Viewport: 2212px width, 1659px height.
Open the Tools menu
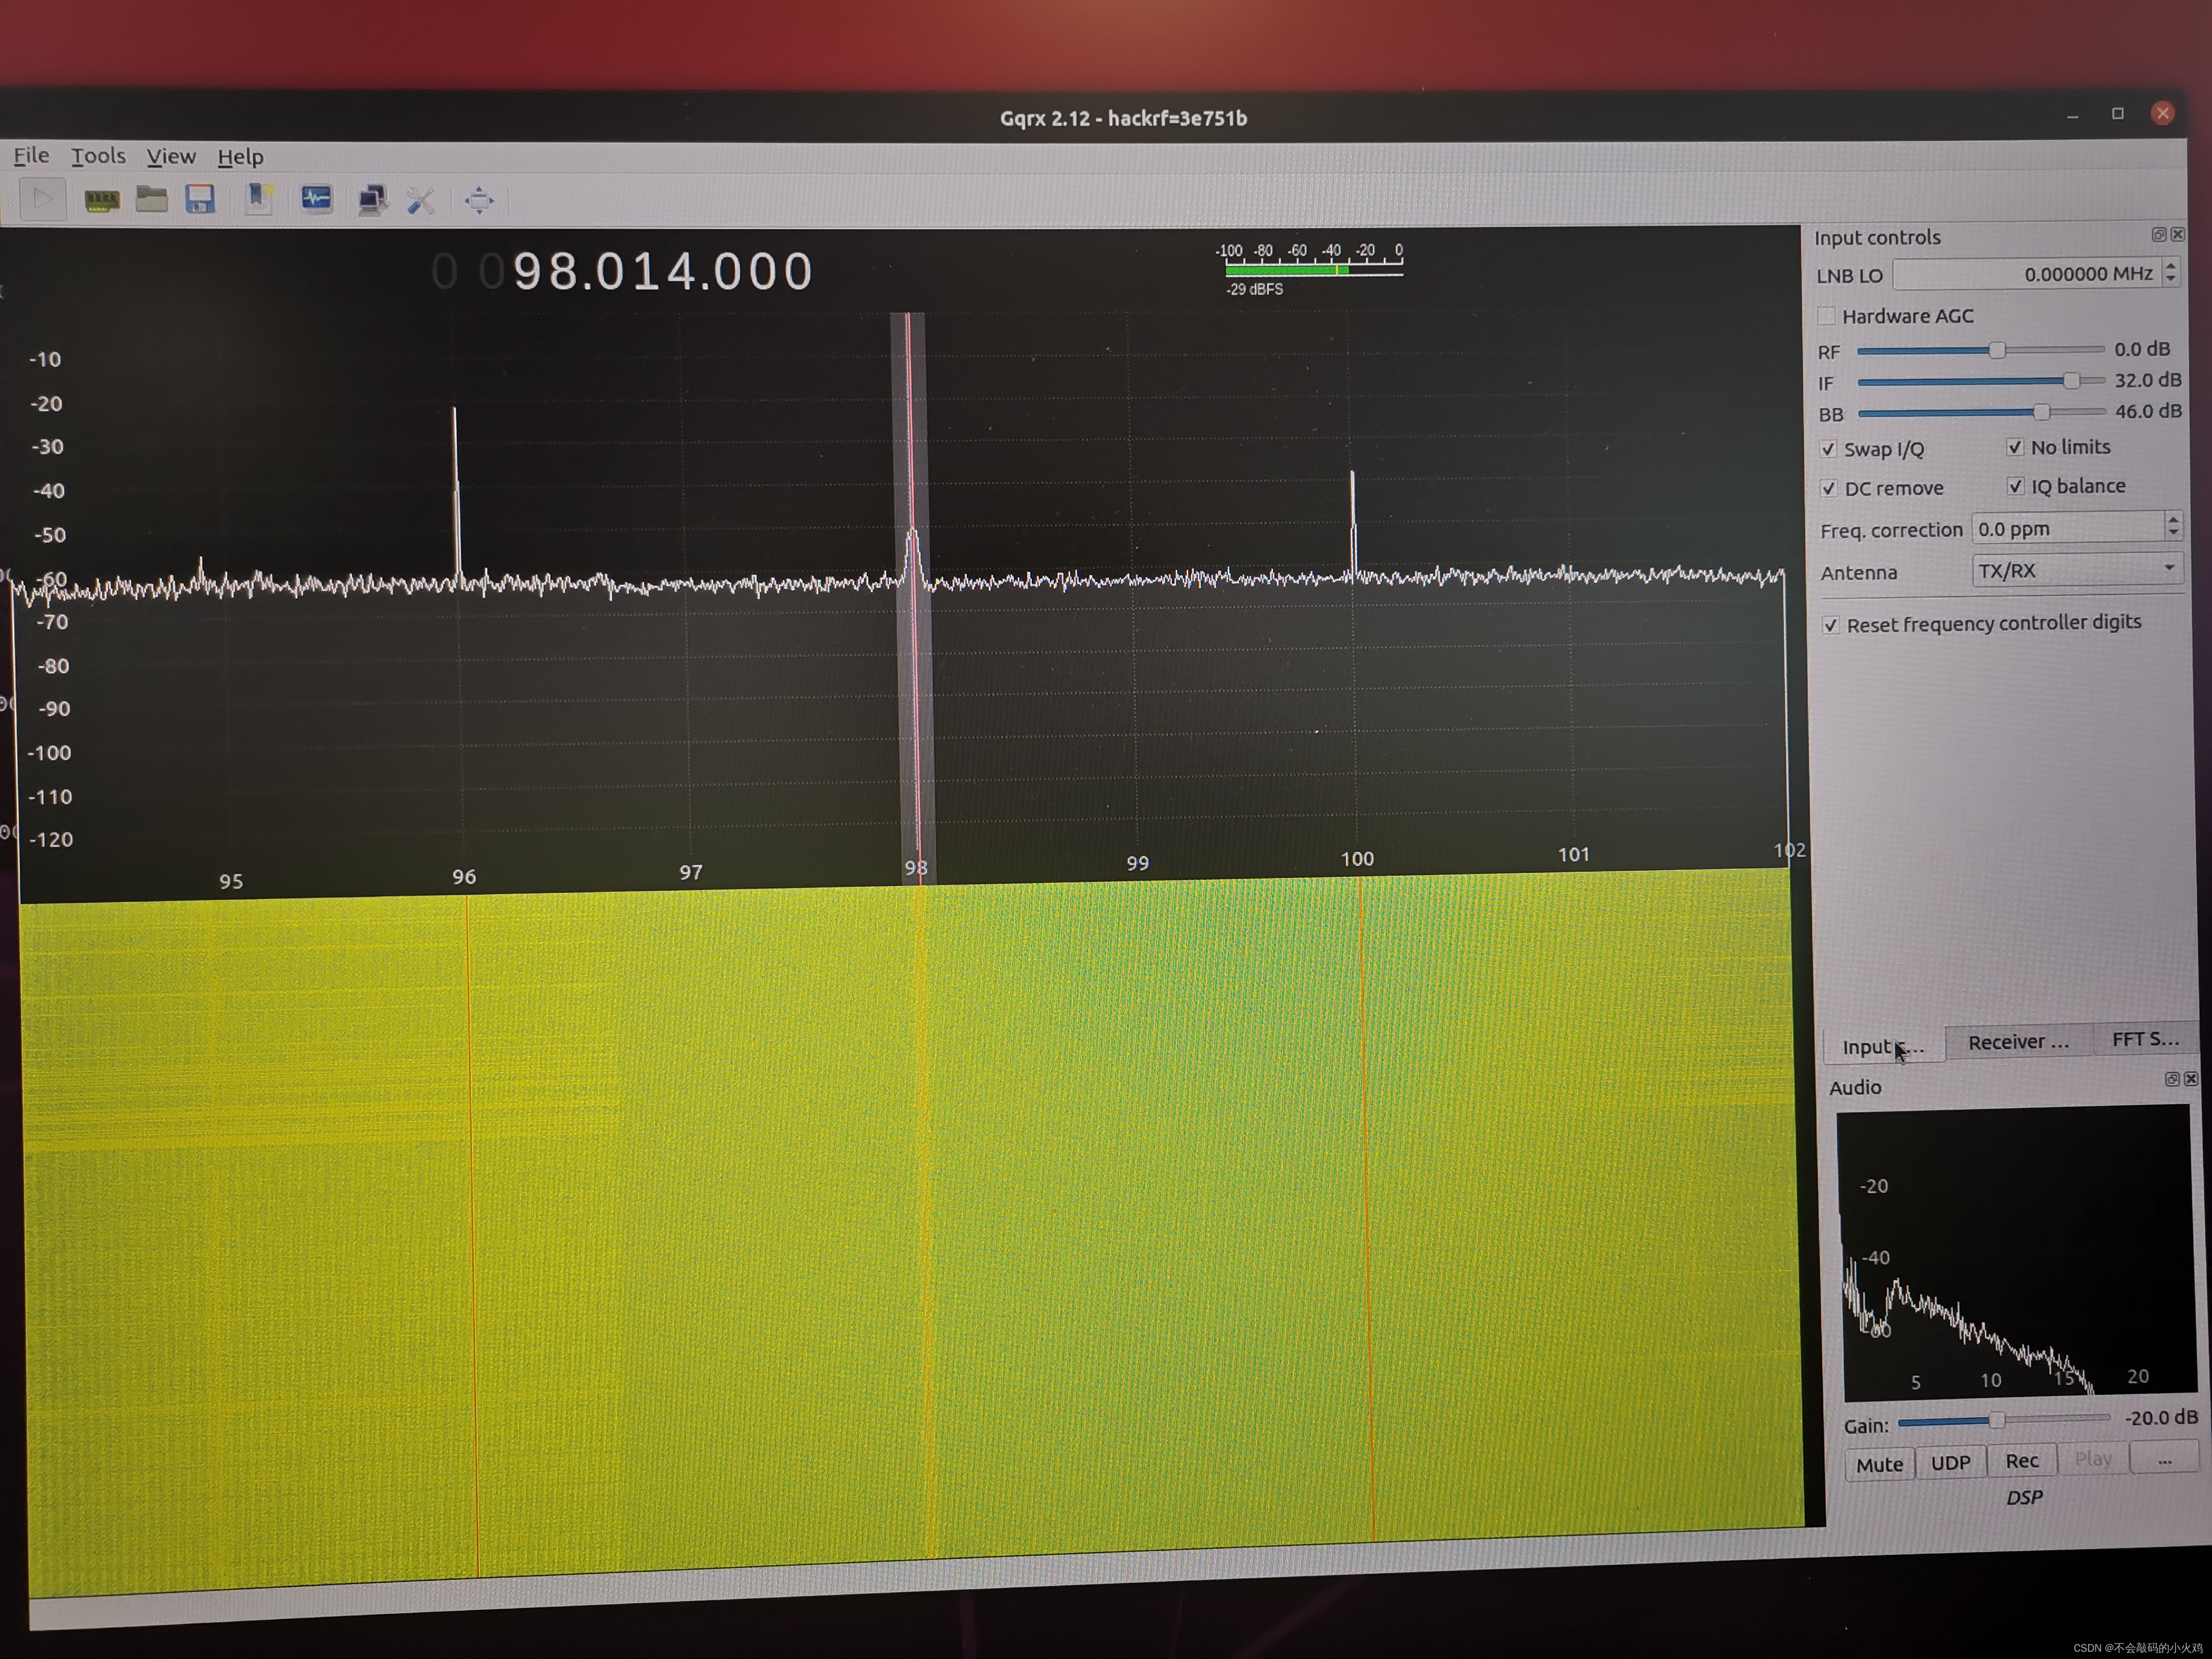98,156
